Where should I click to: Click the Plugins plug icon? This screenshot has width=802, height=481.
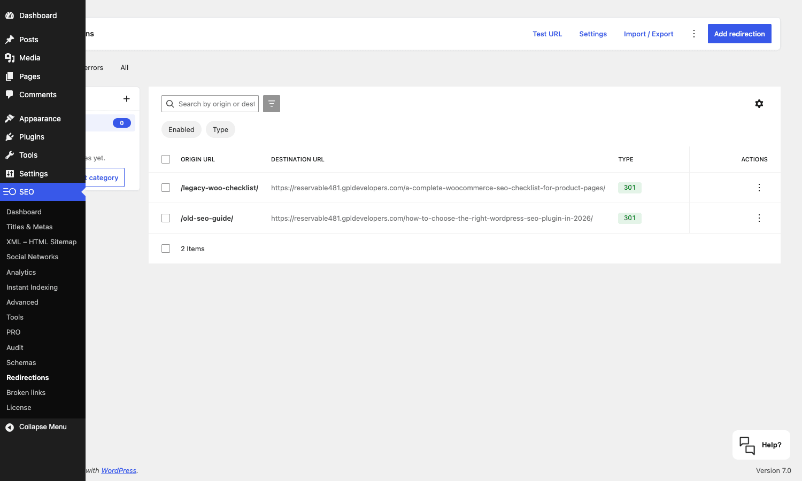point(10,137)
